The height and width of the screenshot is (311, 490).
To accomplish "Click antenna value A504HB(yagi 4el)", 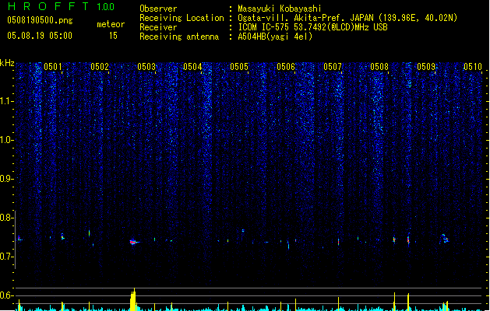I will 275,37.
